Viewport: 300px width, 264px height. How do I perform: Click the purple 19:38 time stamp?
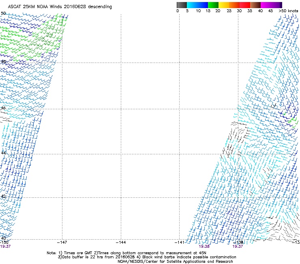(x=204, y=247)
